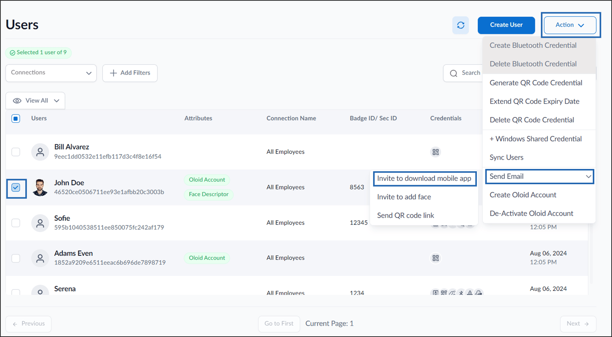Uncheck the John Doe row checkbox
Viewport: 612px width, 337px height.
[x=16, y=187]
